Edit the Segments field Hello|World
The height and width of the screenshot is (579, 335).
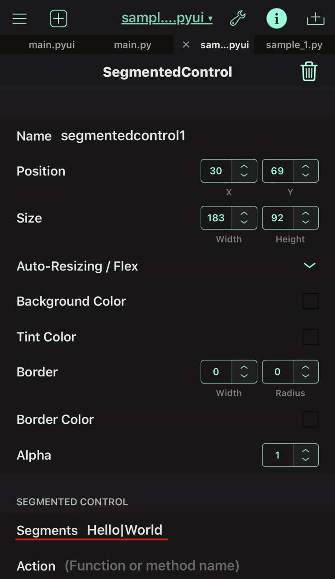[x=124, y=530]
